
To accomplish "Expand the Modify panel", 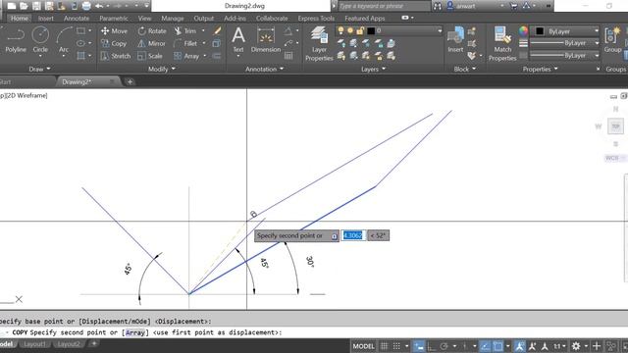I will 162,69.
